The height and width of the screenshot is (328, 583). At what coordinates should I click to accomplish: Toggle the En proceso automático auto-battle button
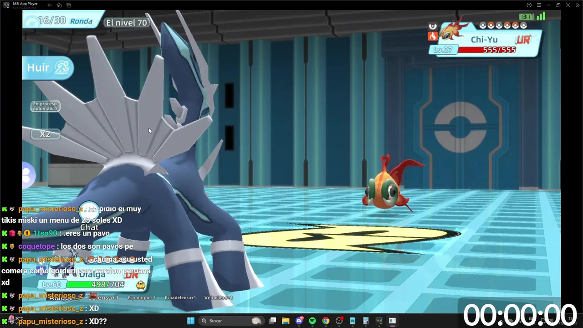(x=45, y=106)
